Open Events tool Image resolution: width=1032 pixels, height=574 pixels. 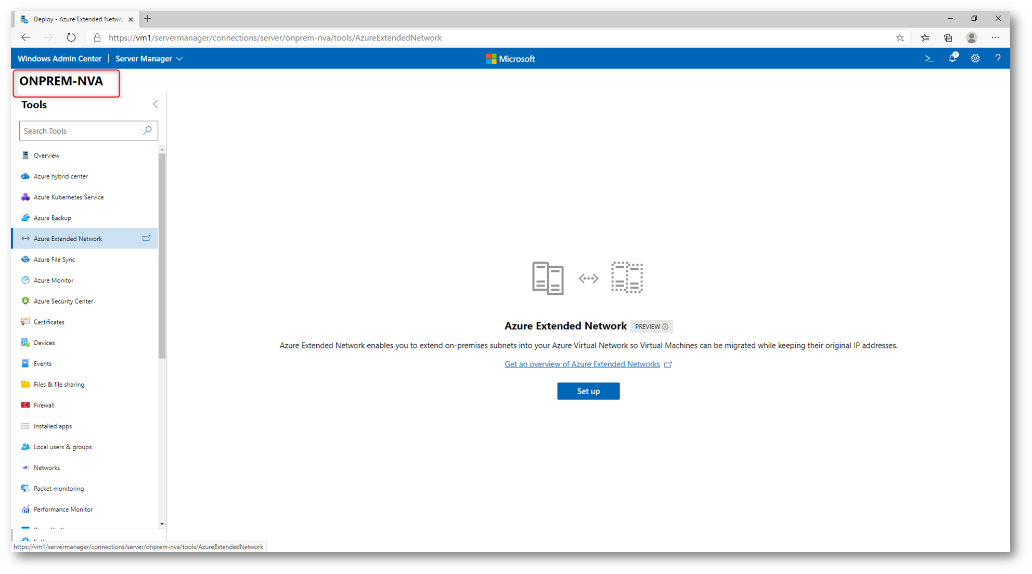coord(84,363)
